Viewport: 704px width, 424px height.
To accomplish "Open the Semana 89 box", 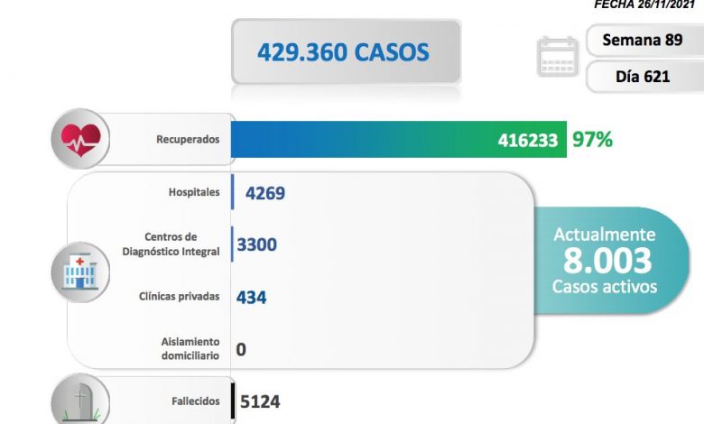I will click(643, 41).
